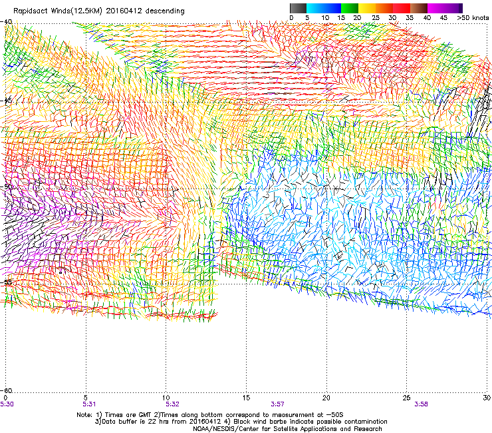The height and width of the screenshot is (433, 492).
Task: Click longitude axis label '30' at bottom right
Action: point(487,398)
